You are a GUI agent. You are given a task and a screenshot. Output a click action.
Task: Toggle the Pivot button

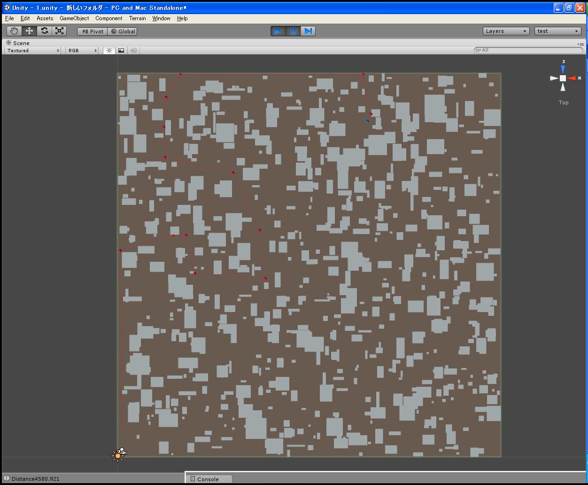pyautogui.click(x=93, y=31)
